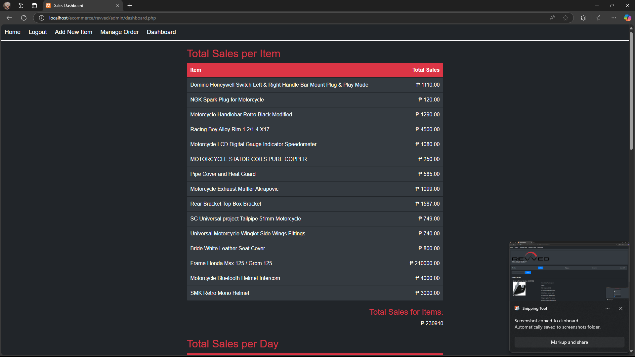Image resolution: width=635 pixels, height=357 pixels.
Task: Click the ₱ 3000.00 sales value
Action: click(428, 293)
